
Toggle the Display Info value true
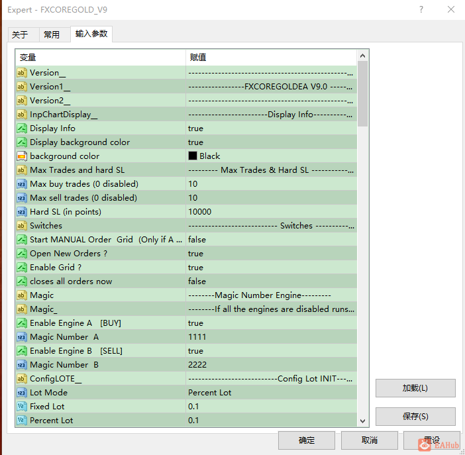click(x=272, y=128)
